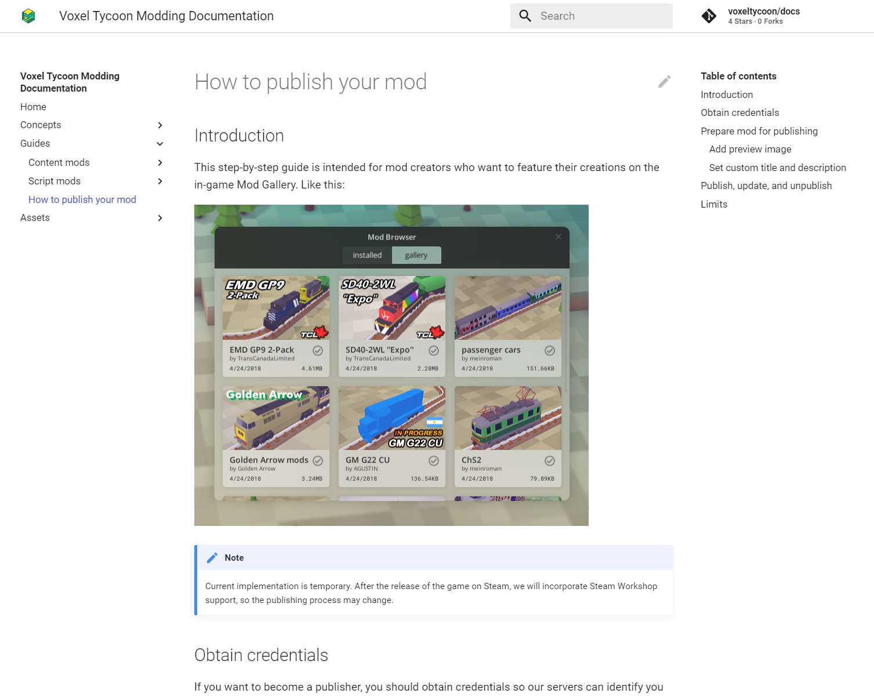Go to 'Add preview image' contents link

750,149
